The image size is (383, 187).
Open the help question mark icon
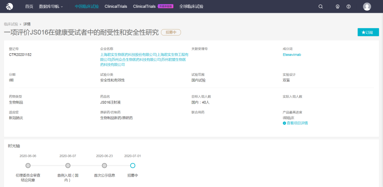point(349,7)
